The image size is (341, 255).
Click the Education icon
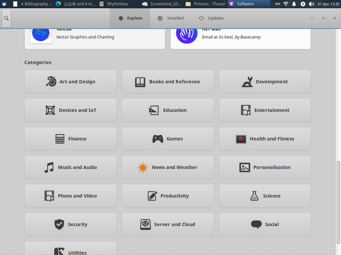pyautogui.click(x=154, y=110)
